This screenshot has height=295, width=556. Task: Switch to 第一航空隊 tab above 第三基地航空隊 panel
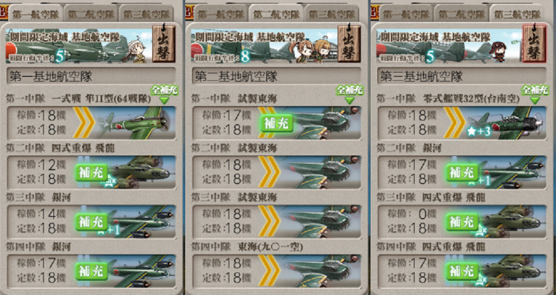tap(406, 14)
